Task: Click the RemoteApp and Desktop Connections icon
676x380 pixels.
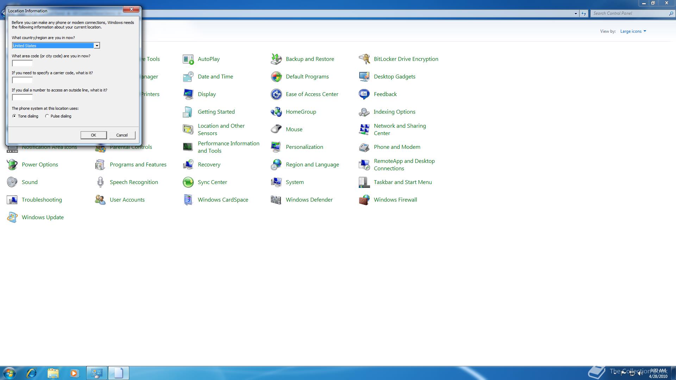Action: coord(364,165)
